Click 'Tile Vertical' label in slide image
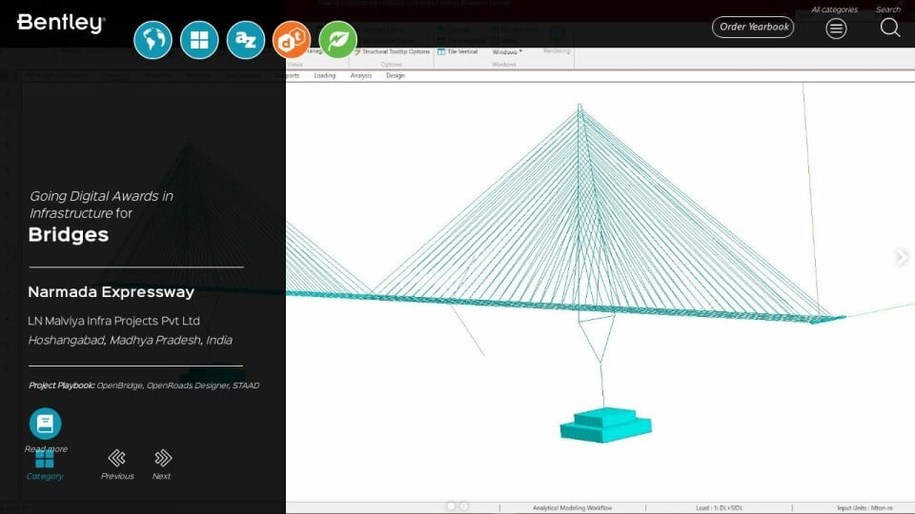This screenshot has height=514, width=915. coord(462,51)
